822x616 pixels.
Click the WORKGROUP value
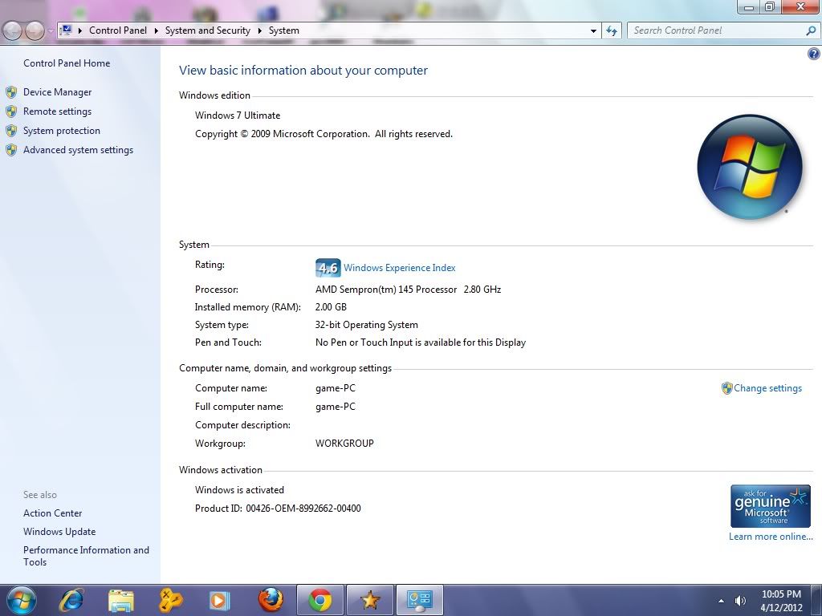click(344, 443)
